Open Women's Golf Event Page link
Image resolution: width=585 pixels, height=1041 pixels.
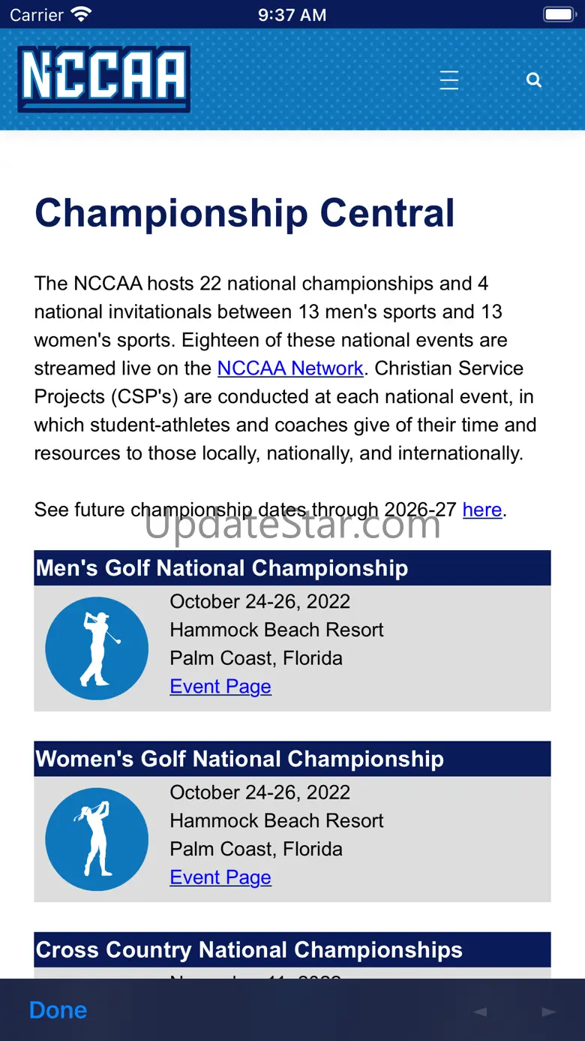point(220,877)
